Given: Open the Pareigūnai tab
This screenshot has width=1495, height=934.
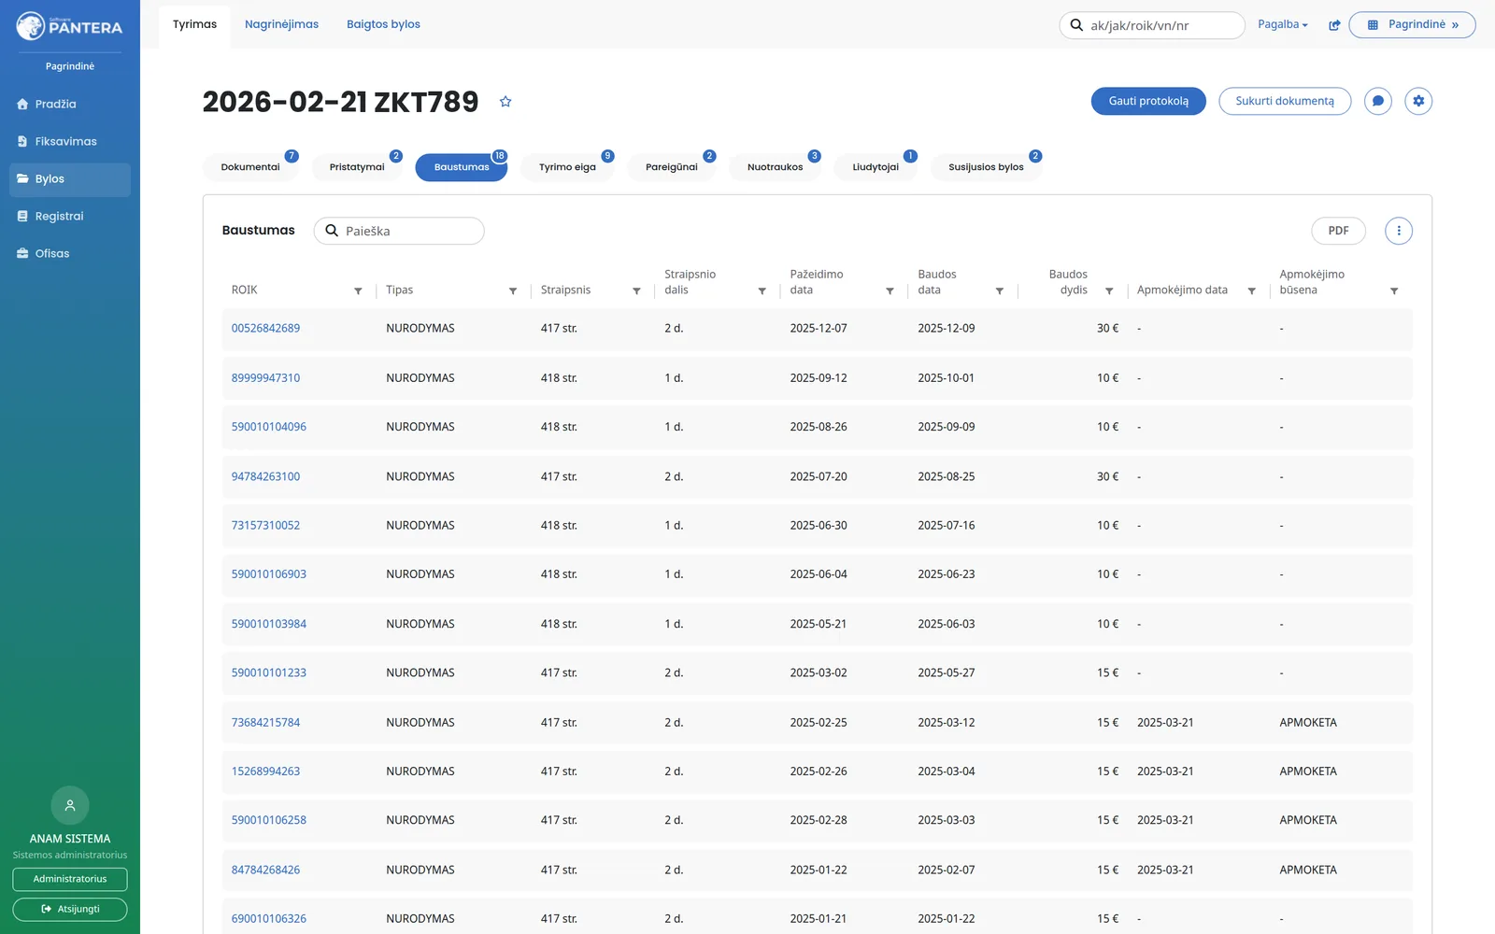Looking at the screenshot, I should point(672,167).
